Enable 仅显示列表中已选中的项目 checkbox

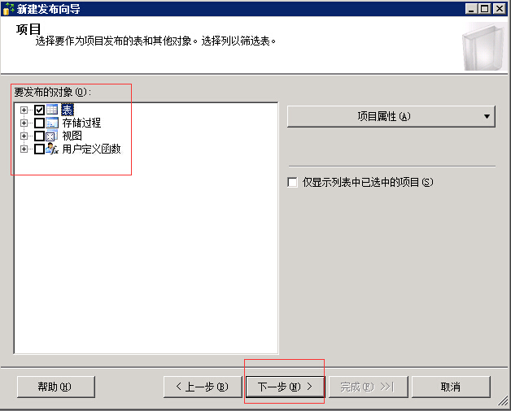[x=292, y=182]
